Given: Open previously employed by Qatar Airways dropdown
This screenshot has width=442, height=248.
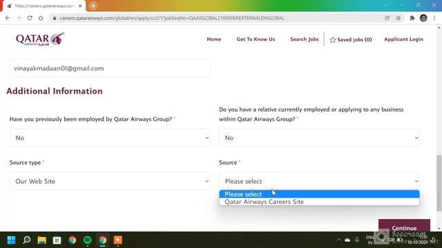Looking at the screenshot, I should (x=110, y=138).
